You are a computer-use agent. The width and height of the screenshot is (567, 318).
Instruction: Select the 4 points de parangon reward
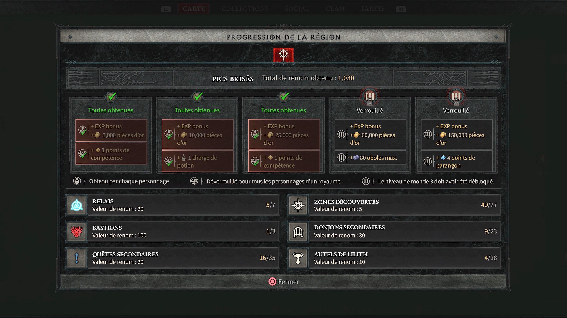457,161
